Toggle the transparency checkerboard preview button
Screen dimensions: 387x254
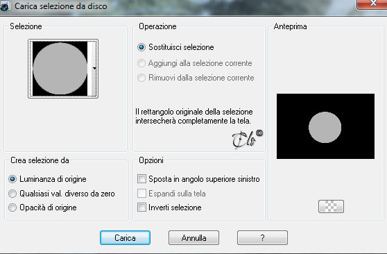point(331,206)
